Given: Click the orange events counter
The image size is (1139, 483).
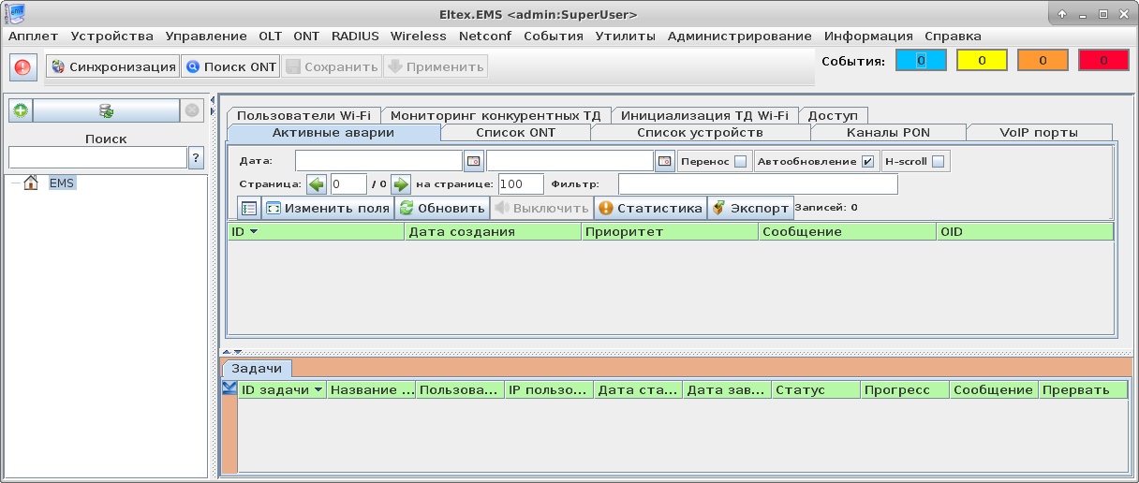Looking at the screenshot, I should pyautogui.click(x=1043, y=61).
